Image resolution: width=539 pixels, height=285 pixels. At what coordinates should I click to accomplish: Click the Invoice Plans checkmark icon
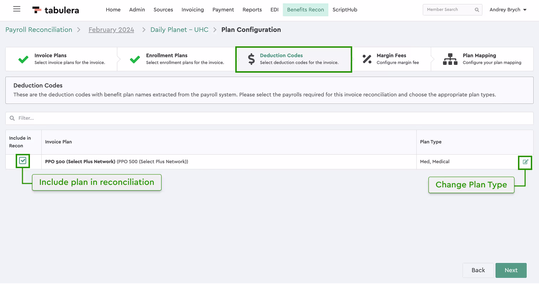coord(24,59)
